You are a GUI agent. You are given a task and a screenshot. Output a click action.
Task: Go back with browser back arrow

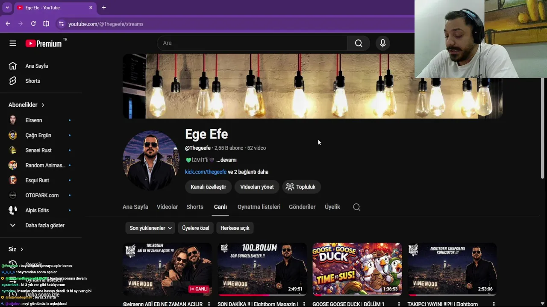click(8, 24)
